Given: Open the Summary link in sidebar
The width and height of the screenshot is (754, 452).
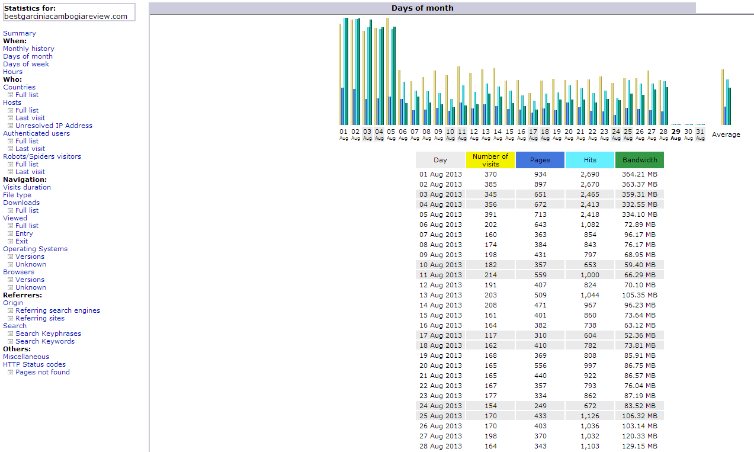Looking at the screenshot, I should [x=20, y=33].
